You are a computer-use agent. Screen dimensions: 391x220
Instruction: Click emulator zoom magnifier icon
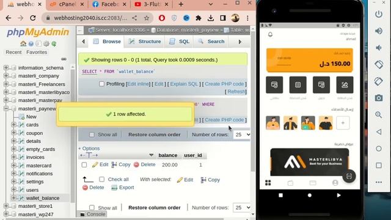[x=379, y=115]
